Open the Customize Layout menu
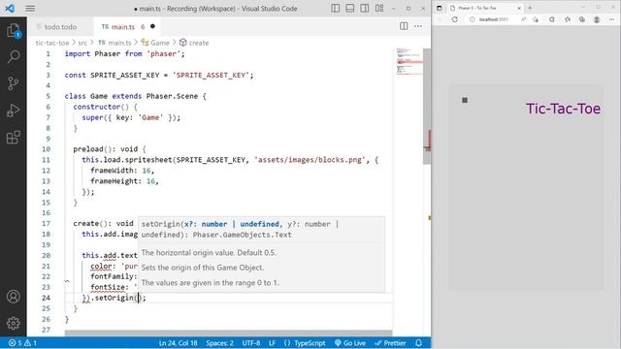621x349 pixels. [x=379, y=9]
